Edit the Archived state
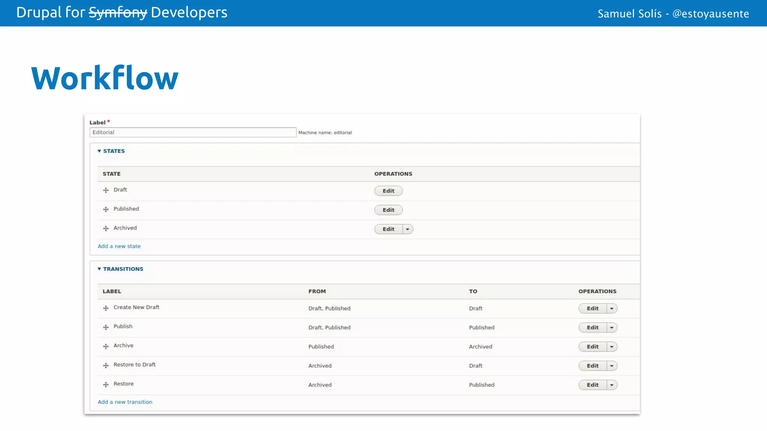Image resolution: width=767 pixels, height=431 pixels. click(x=388, y=229)
